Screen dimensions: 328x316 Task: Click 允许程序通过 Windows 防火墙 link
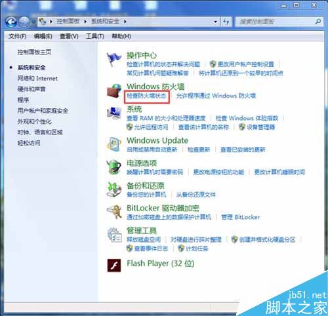click(216, 96)
